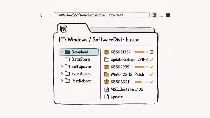This screenshot has width=210, height=118.
Task: Expand the EventCache tree node chevron
Action: tap(62, 73)
